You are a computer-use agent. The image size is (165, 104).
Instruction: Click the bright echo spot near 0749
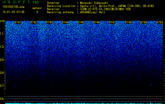point(151,84)
